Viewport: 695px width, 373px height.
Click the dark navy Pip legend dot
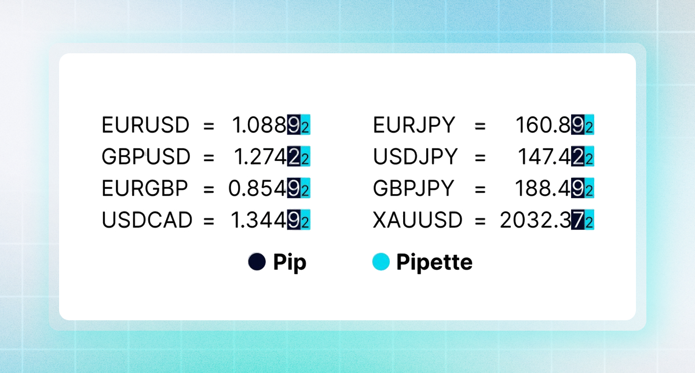(x=257, y=262)
